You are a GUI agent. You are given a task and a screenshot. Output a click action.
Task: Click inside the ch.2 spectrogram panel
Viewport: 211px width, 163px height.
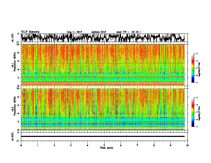pos(103,109)
